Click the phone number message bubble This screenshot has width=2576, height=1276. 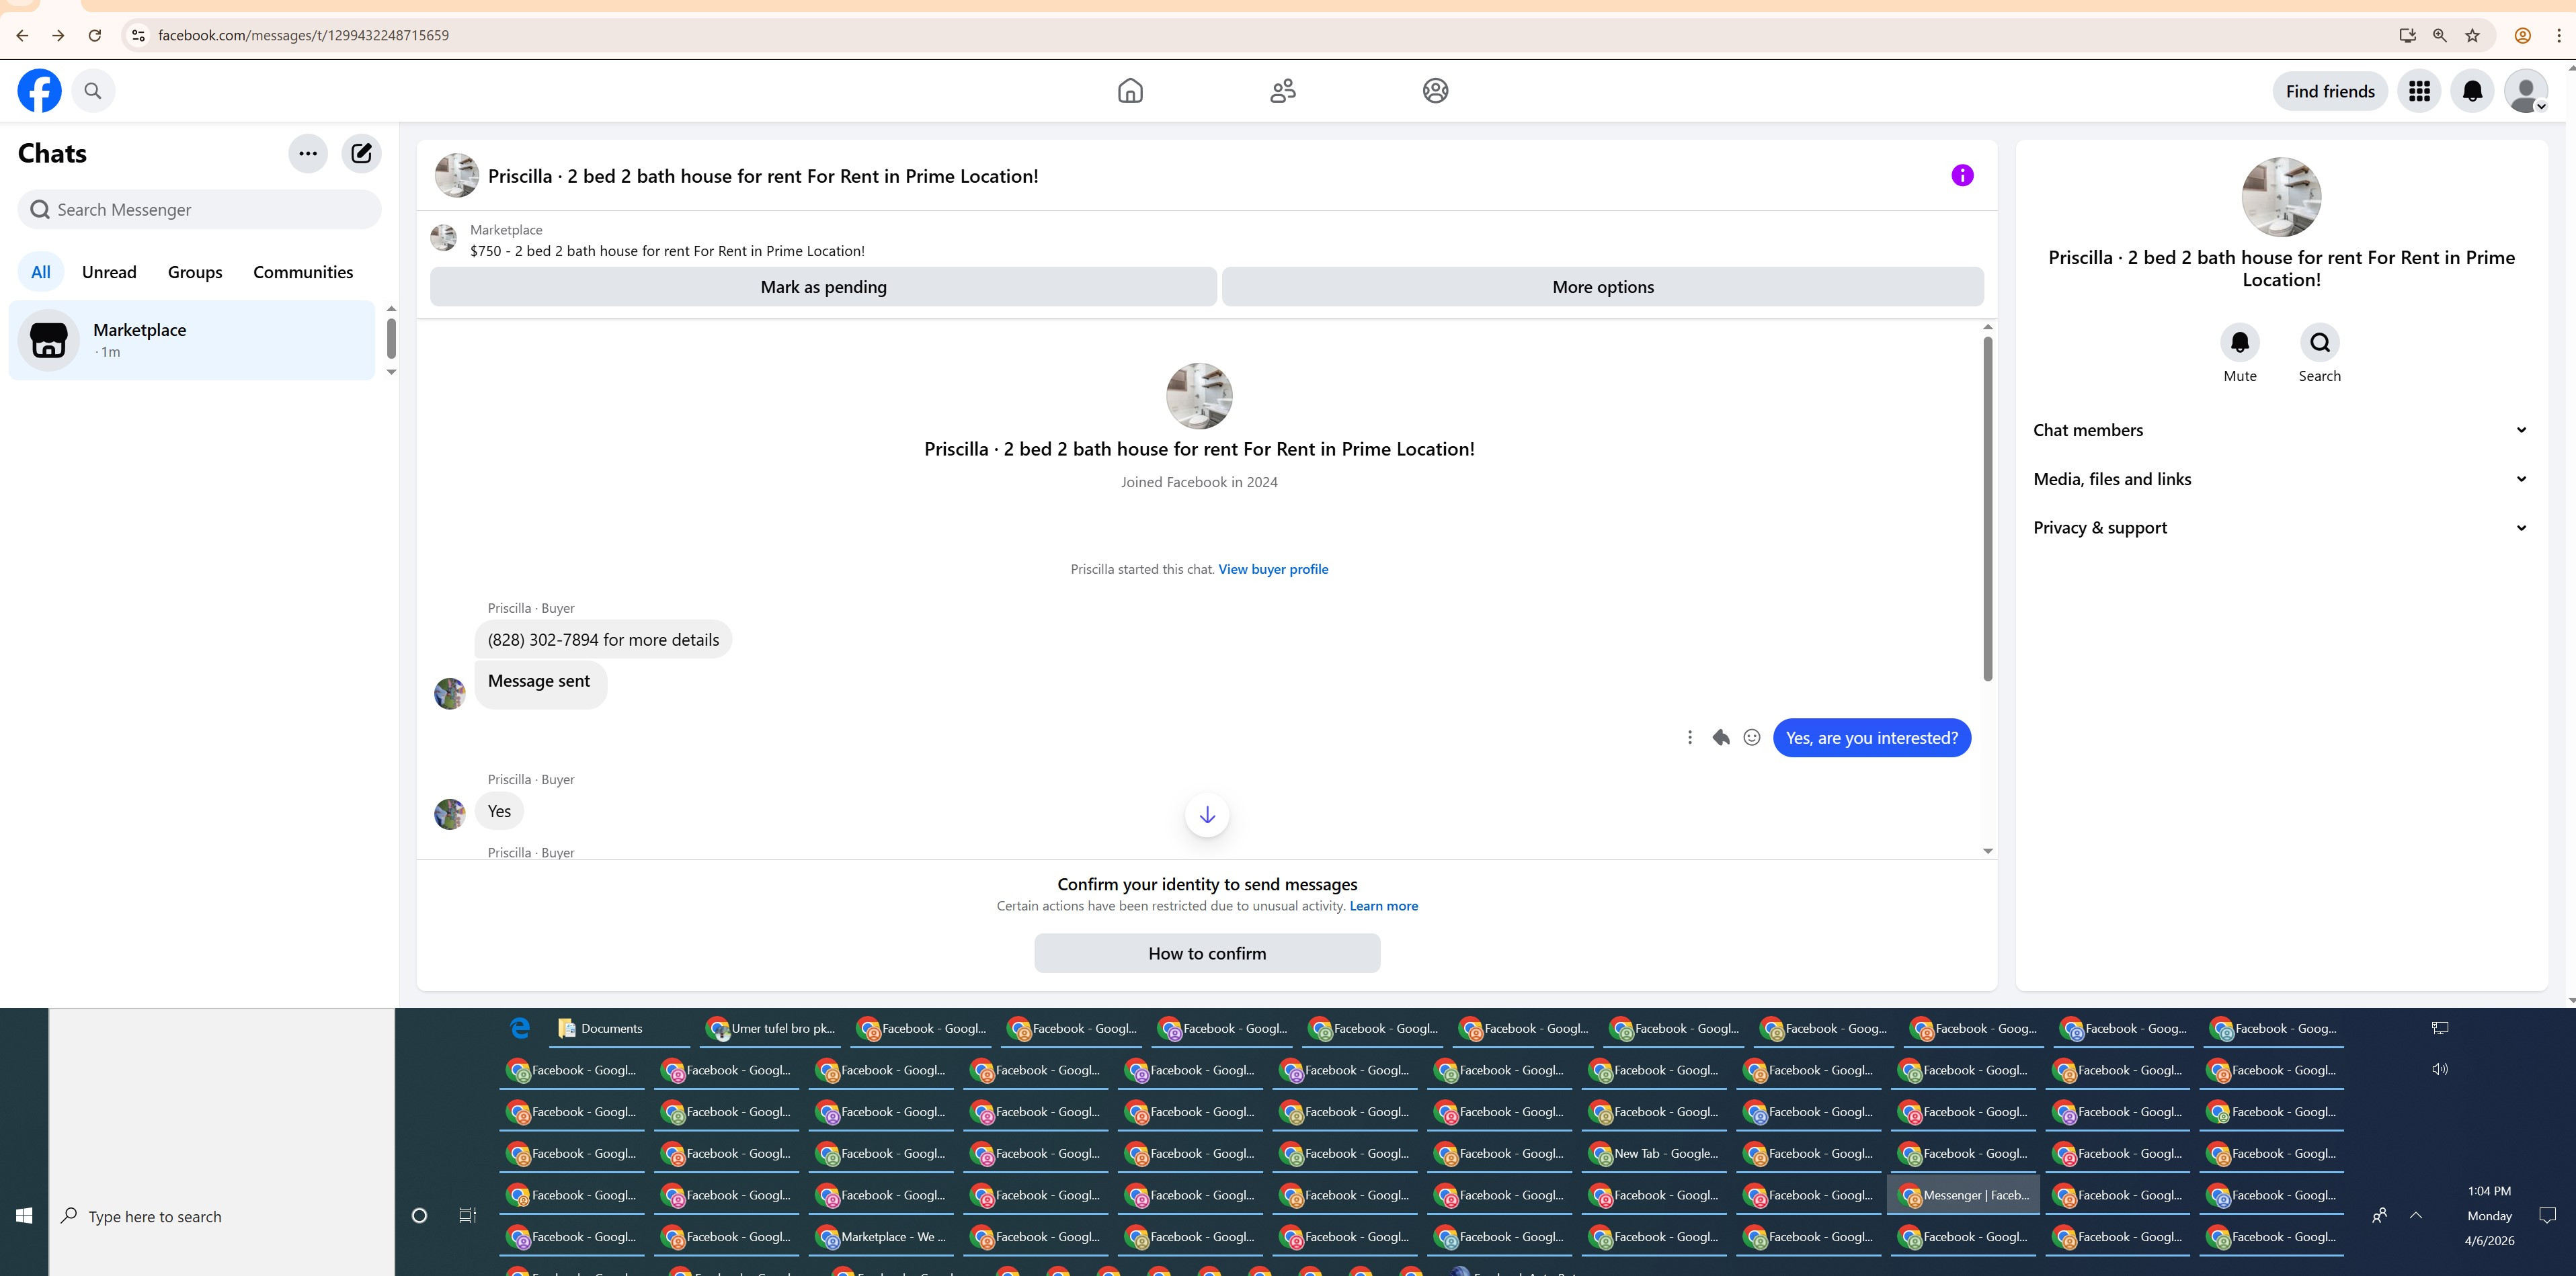click(x=603, y=640)
